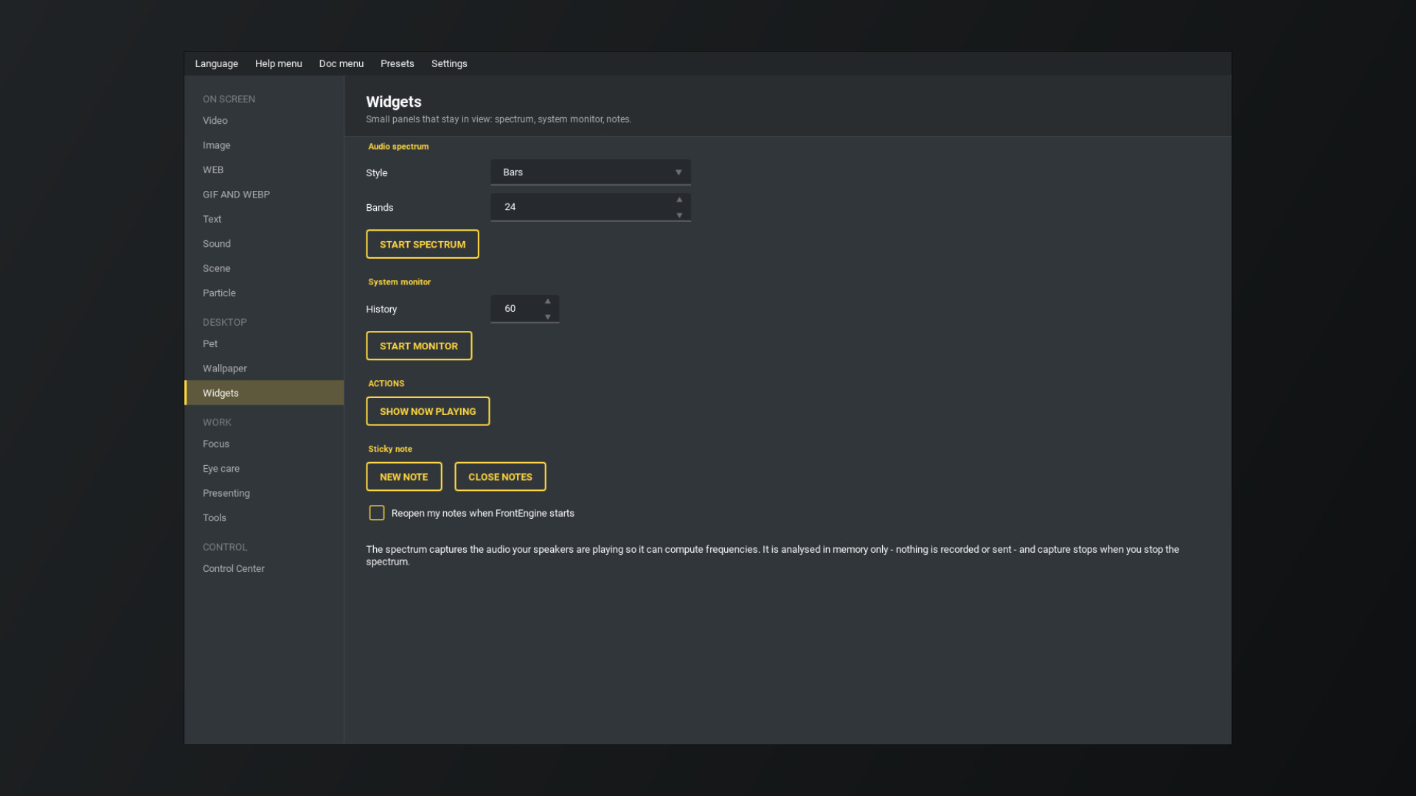Open the Presets menu

397,63
